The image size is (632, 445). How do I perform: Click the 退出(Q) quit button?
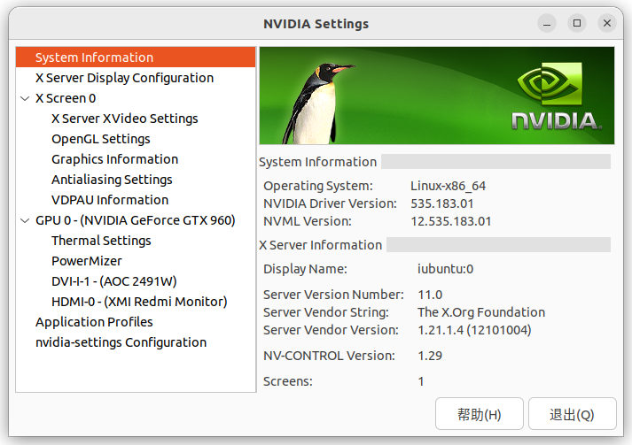coord(573,414)
